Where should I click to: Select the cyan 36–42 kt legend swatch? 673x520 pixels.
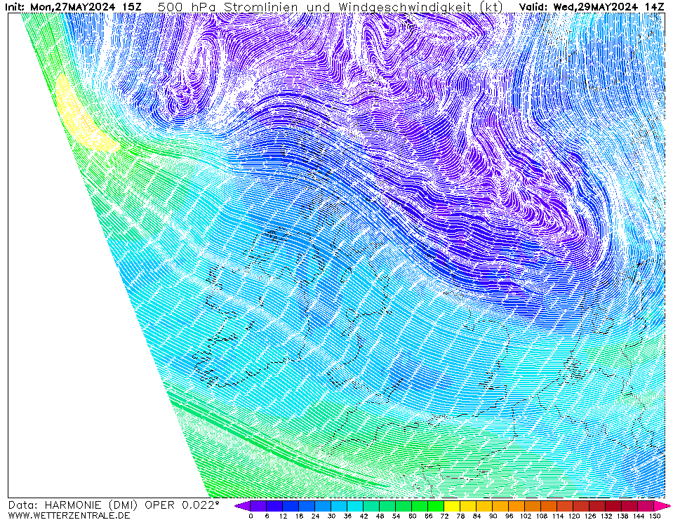tap(355, 506)
